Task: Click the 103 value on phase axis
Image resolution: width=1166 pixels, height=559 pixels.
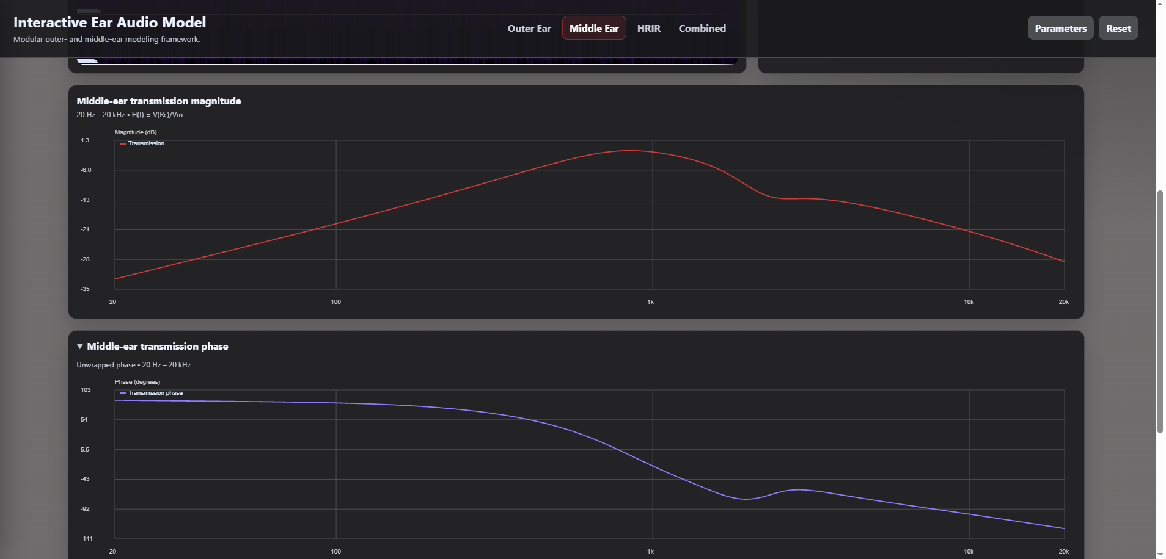Action: (x=86, y=390)
